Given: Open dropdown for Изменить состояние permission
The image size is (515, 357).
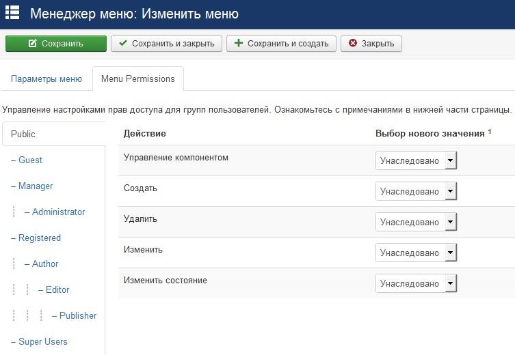Looking at the screenshot, I should [416, 283].
